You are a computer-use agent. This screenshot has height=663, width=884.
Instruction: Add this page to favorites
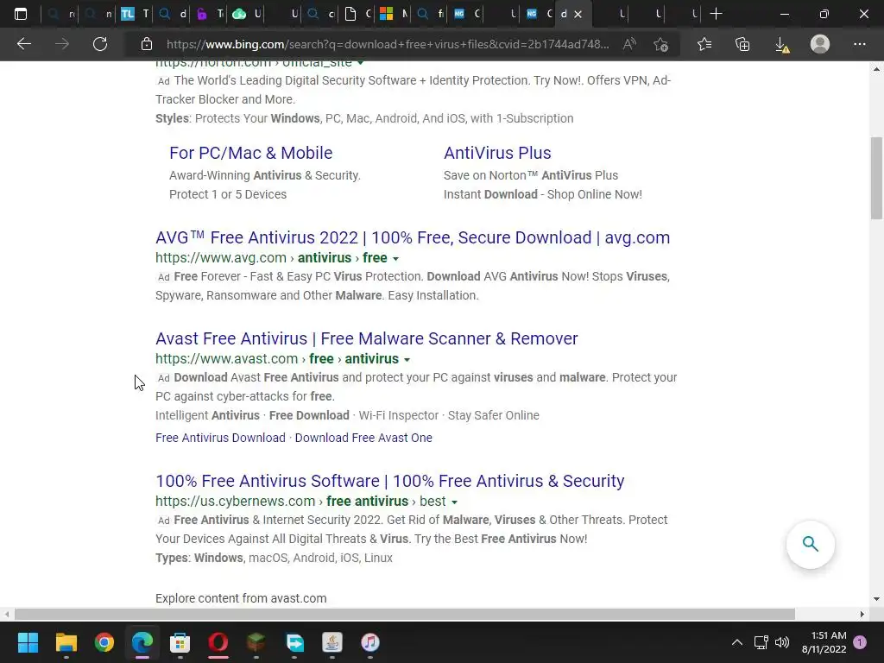coord(660,44)
